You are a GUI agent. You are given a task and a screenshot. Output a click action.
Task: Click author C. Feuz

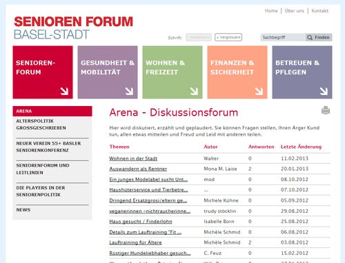click(213, 253)
